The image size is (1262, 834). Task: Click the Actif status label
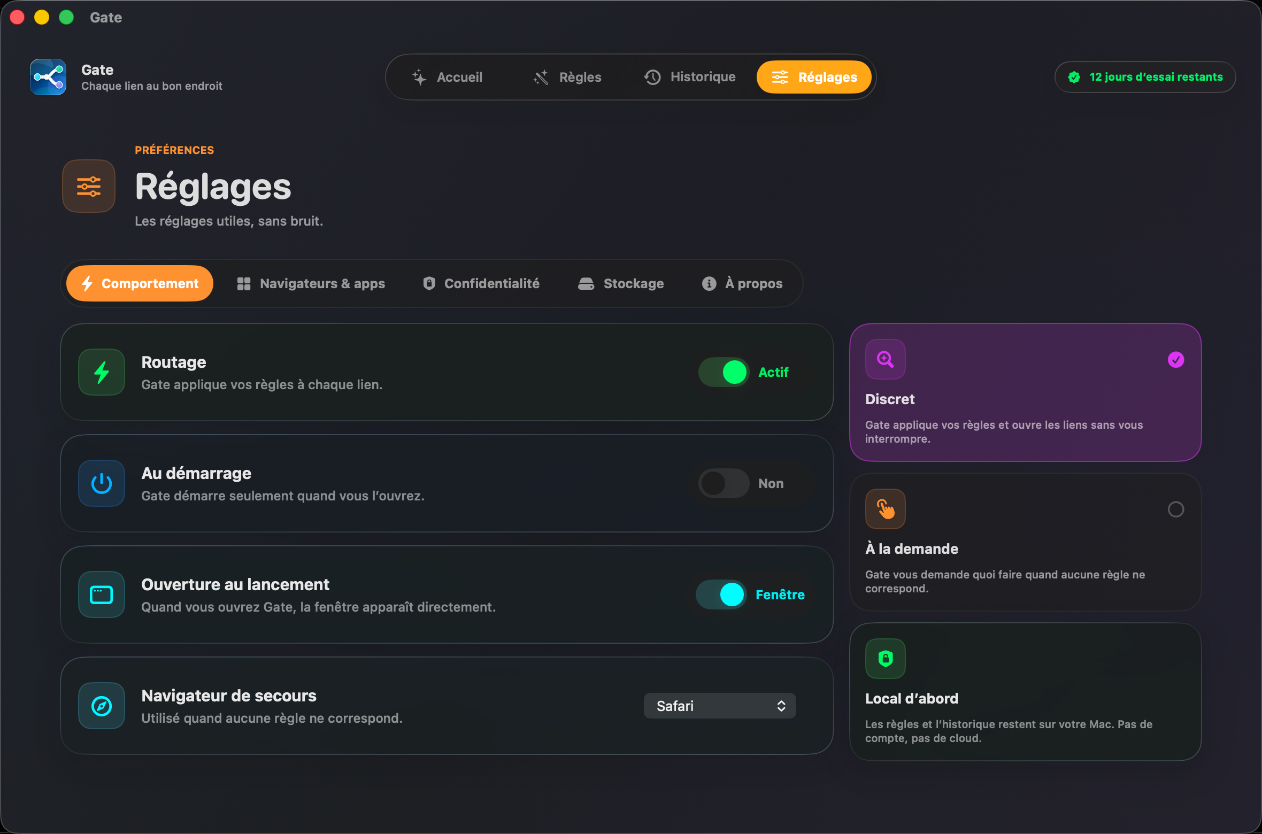(773, 372)
